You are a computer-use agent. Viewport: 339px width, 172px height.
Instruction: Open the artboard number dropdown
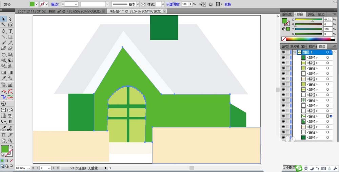tap(49, 168)
